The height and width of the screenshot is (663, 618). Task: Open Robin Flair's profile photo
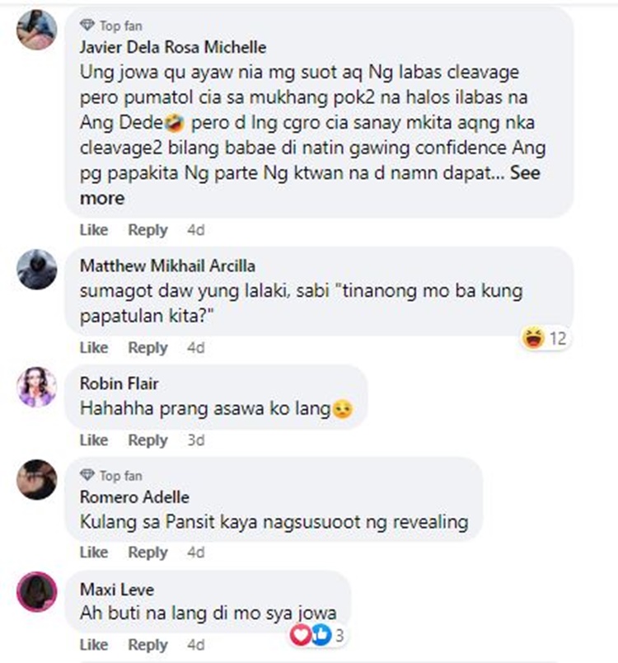[37, 387]
